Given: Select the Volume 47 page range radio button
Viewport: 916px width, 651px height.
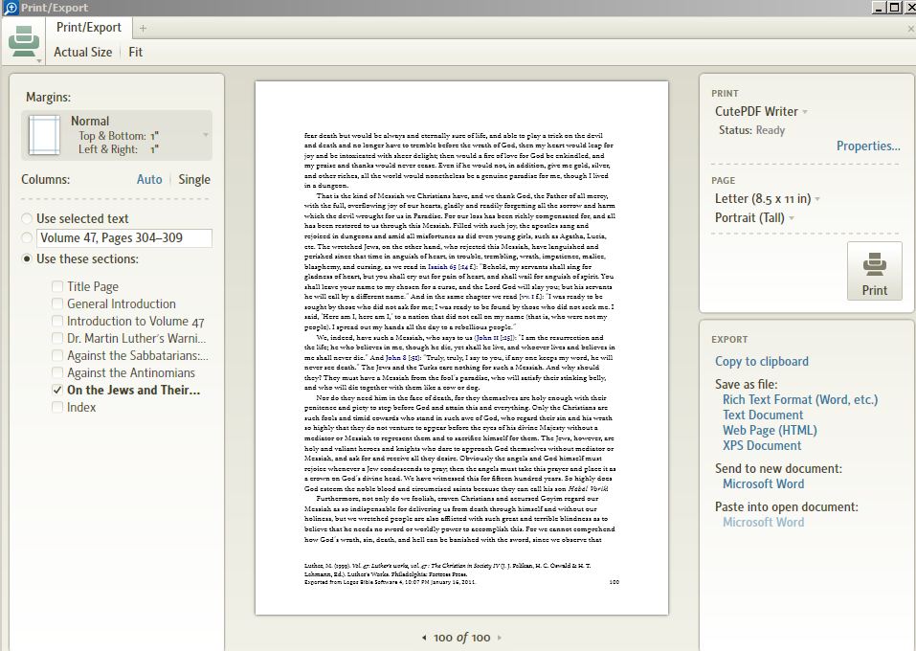Looking at the screenshot, I should pyautogui.click(x=27, y=237).
